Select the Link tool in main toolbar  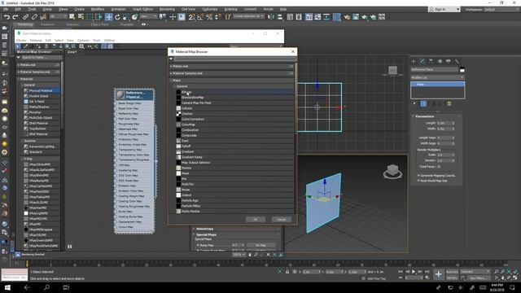coord(25,17)
